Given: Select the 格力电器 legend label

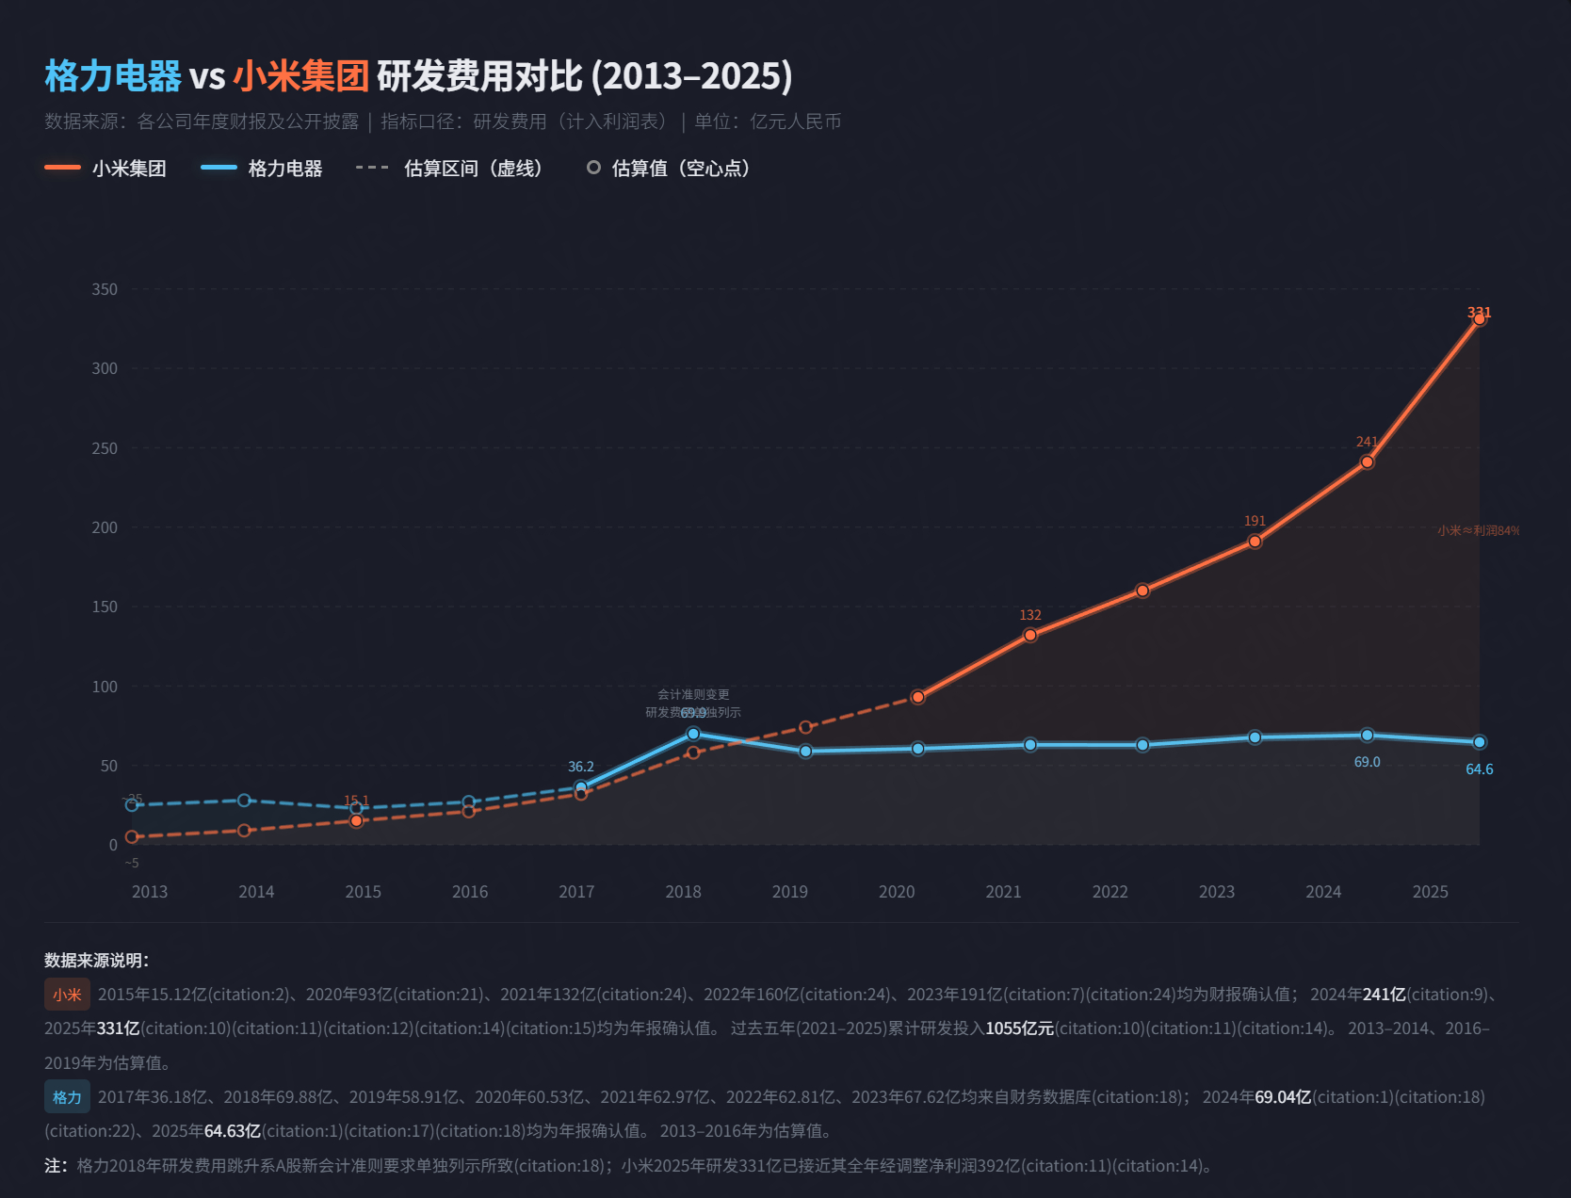Looking at the screenshot, I should (x=285, y=169).
